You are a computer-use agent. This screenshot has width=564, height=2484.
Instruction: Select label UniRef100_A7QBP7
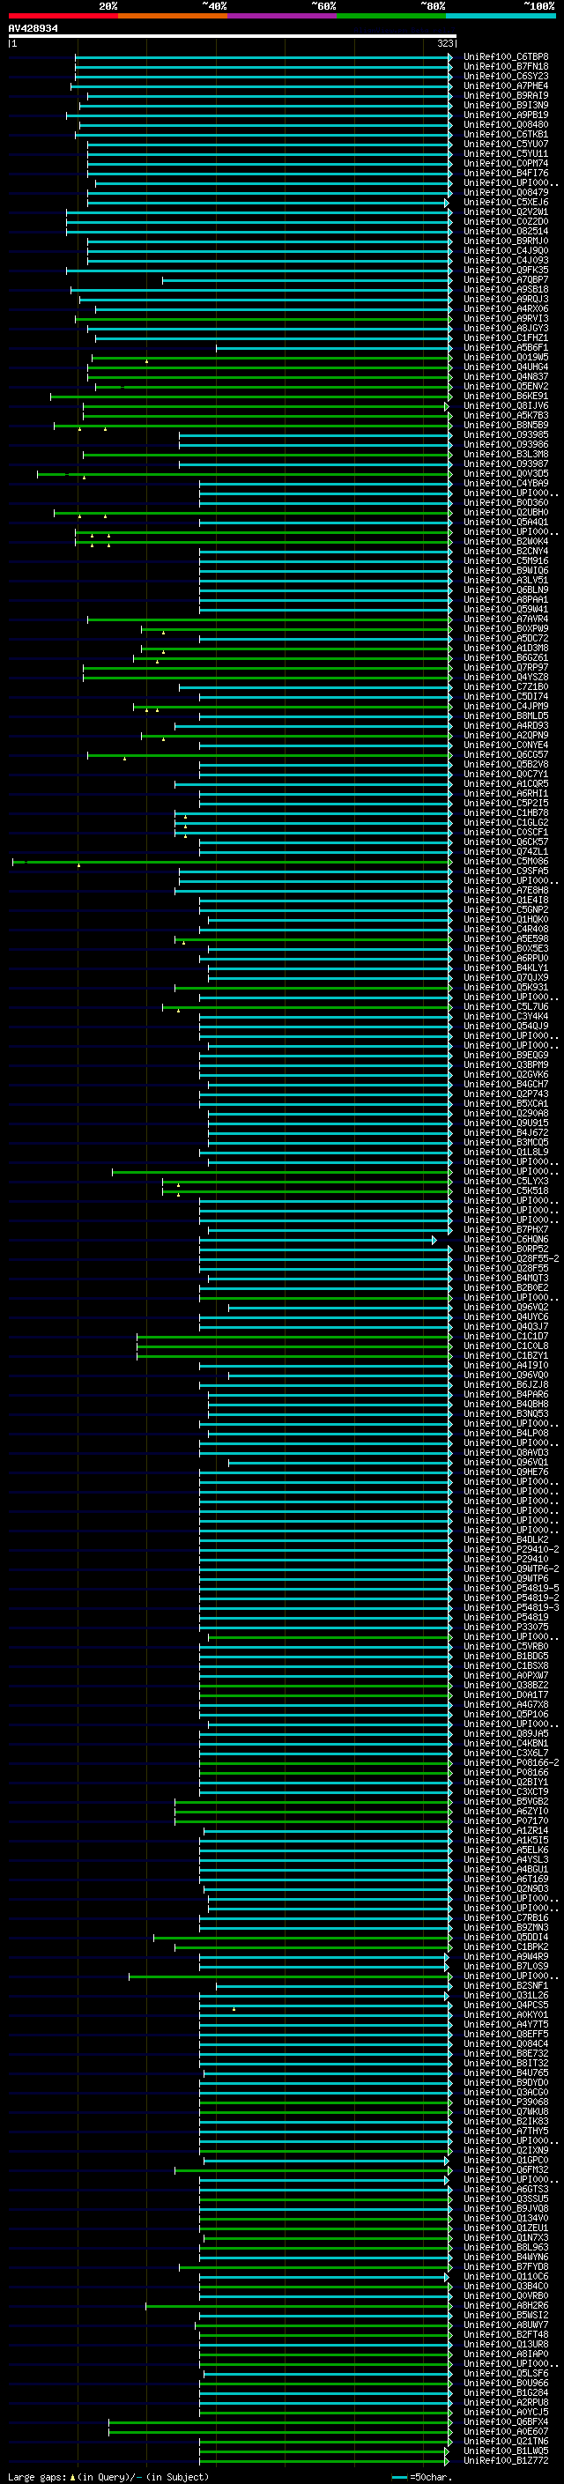[506, 279]
